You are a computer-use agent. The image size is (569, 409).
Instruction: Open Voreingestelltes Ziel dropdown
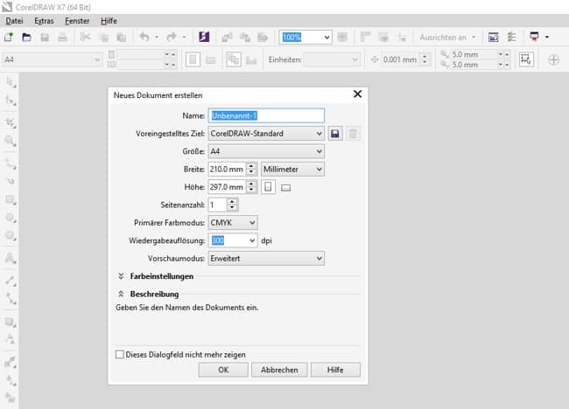coord(266,134)
